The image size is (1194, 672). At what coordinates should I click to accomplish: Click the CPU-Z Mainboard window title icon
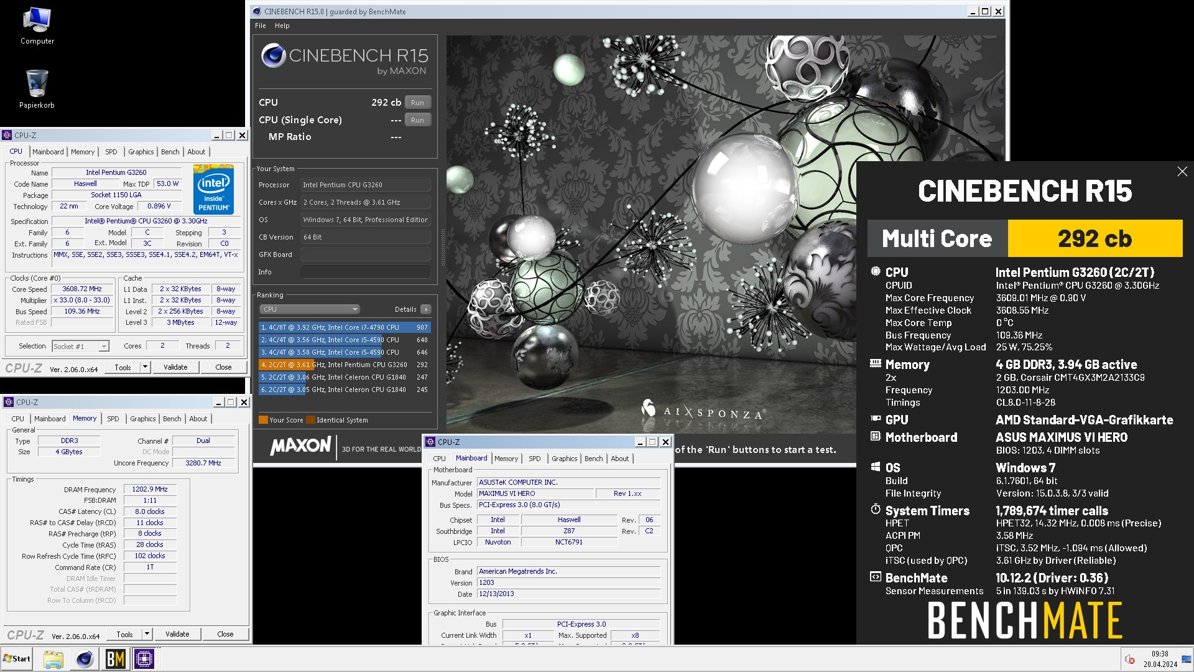[430, 442]
